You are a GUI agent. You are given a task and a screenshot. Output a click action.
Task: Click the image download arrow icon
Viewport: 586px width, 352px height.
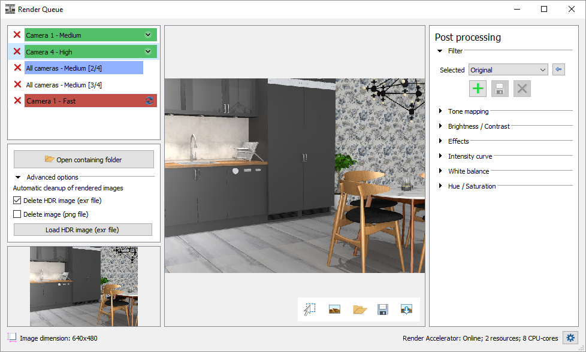coord(406,309)
